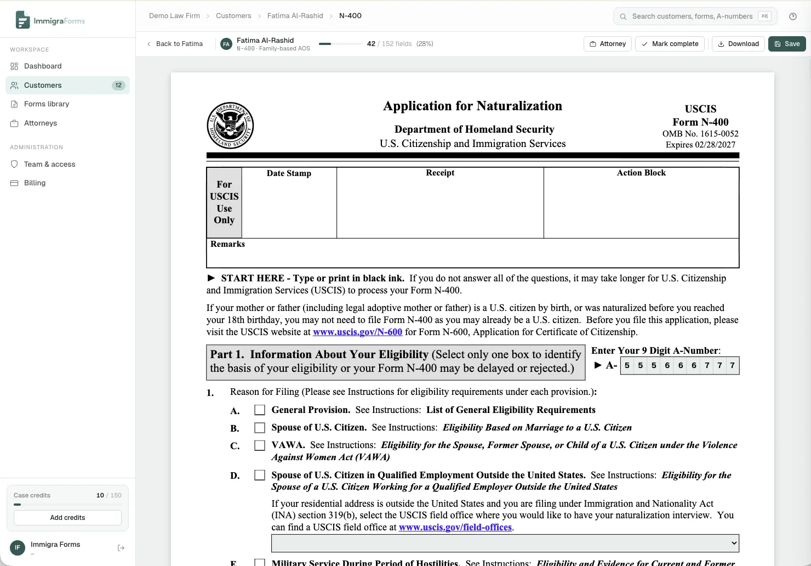
Task: Click Demo Law Firm breadcrumb
Action: pyautogui.click(x=174, y=16)
